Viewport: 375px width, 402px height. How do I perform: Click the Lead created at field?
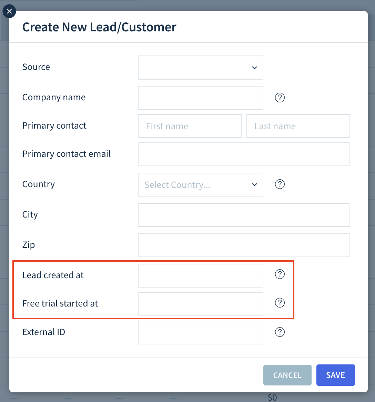coord(201,275)
